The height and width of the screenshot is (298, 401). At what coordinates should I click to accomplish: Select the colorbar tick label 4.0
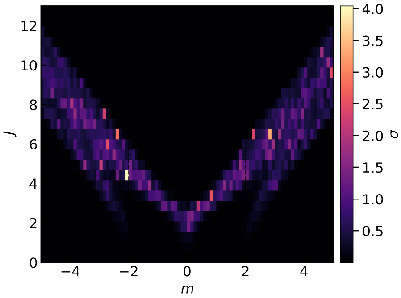coord(372,9)
